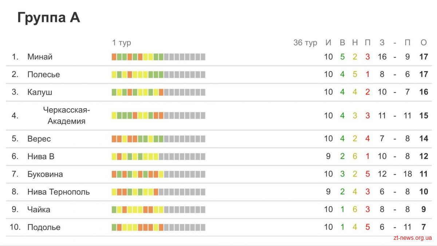Click the first orange round square for Минай
This screenshot has width=437, height=246.
point(114,57)
